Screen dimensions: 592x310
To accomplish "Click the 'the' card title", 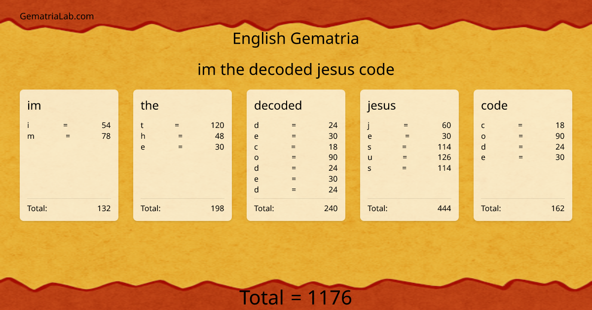I will pos(149,105).
